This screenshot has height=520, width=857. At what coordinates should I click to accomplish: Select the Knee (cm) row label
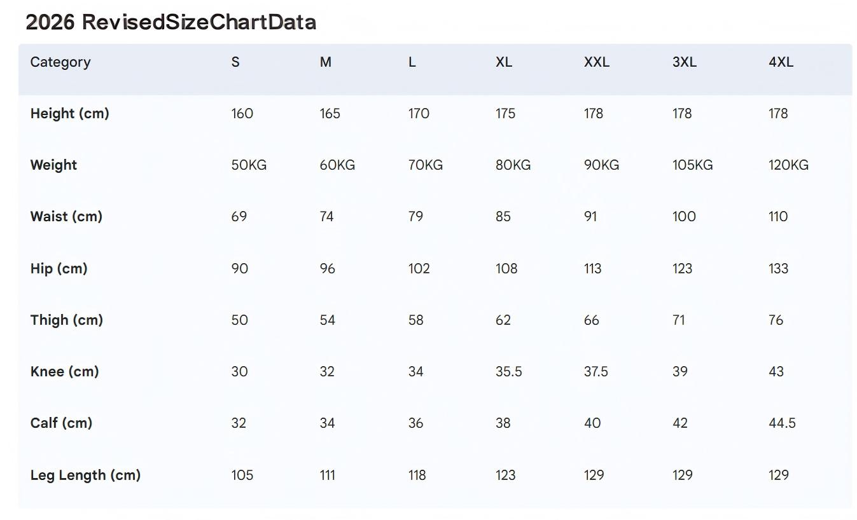[x=64, y=371]
